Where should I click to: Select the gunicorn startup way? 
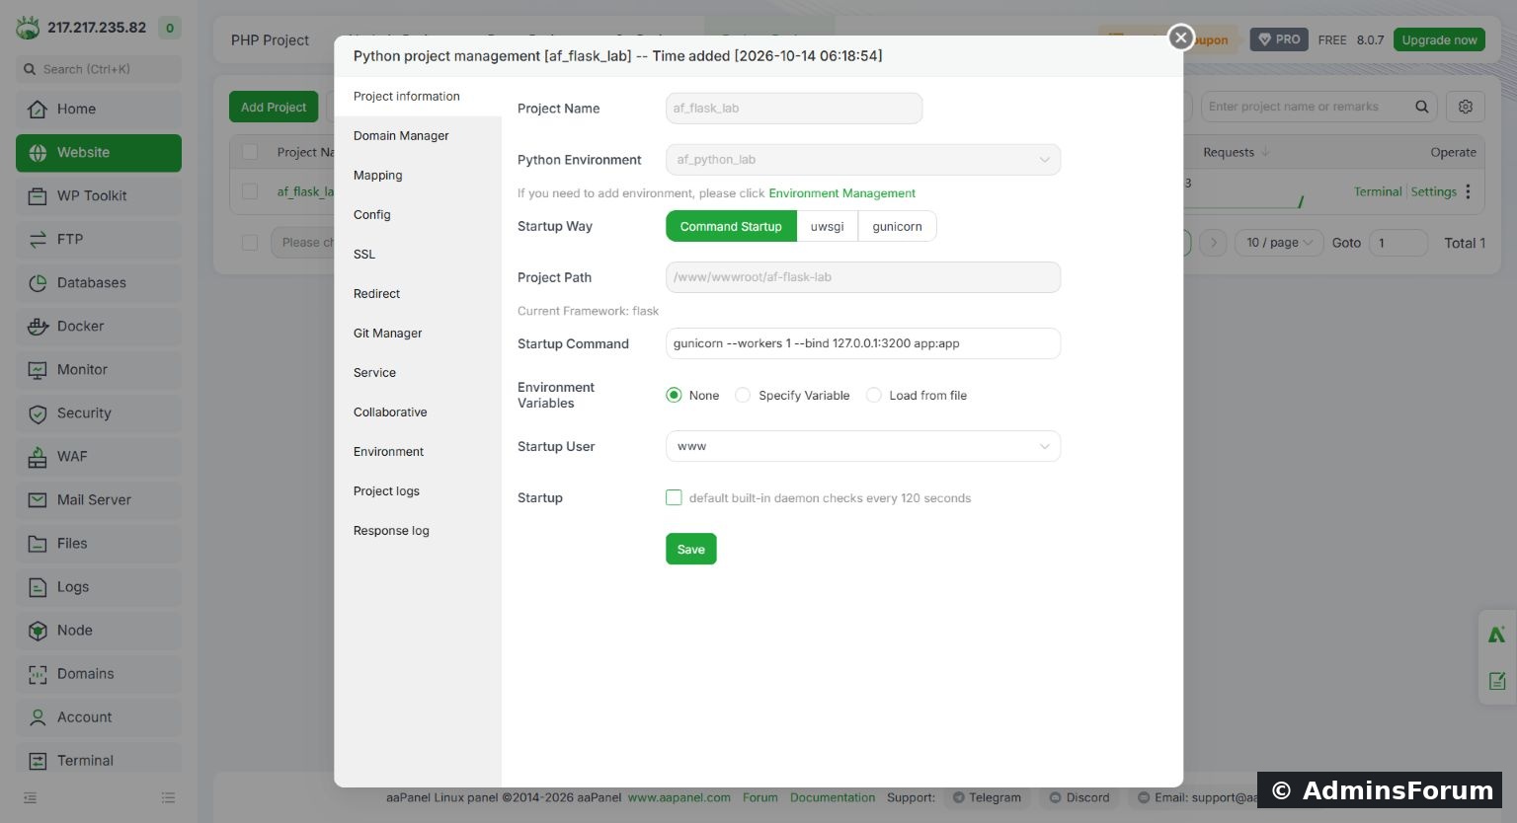pyautogui.click(x=897, y=226)
